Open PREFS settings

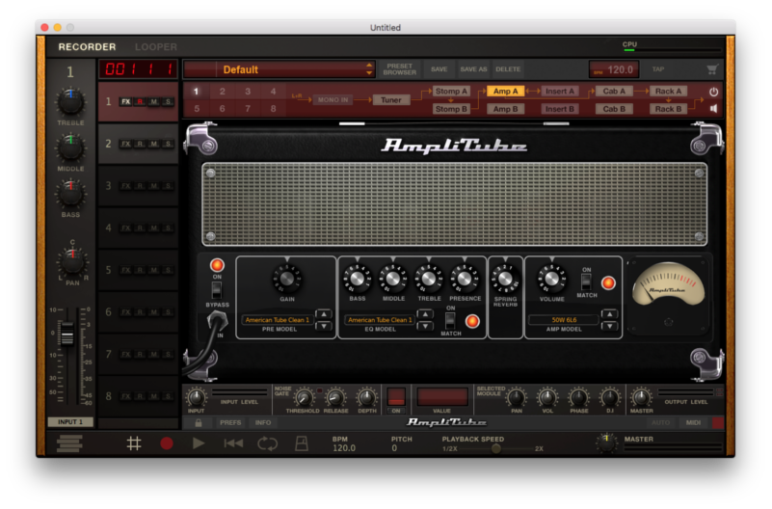point(230,423)
